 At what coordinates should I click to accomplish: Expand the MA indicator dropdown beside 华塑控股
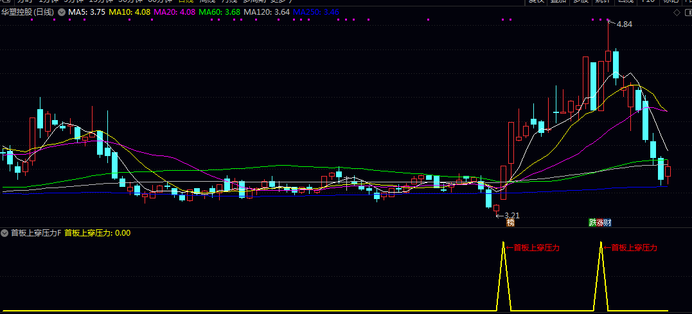point(61,12)
